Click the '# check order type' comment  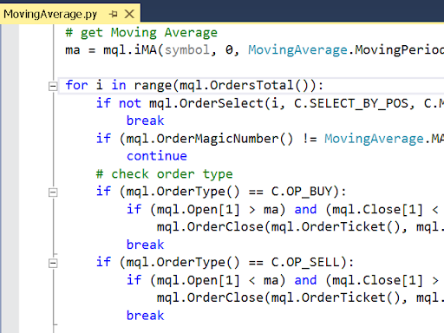[x=165, y=174]
